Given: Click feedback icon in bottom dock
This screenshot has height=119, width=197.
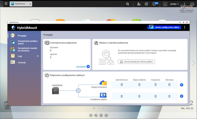Looking at the screenshot, I should [x=106, y=115].
